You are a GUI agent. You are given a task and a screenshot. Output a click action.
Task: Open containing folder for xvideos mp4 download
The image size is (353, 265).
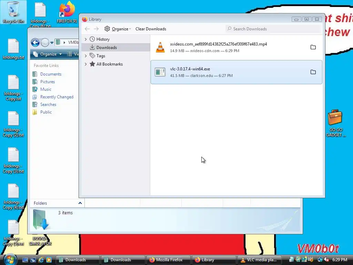coord(313,47)
